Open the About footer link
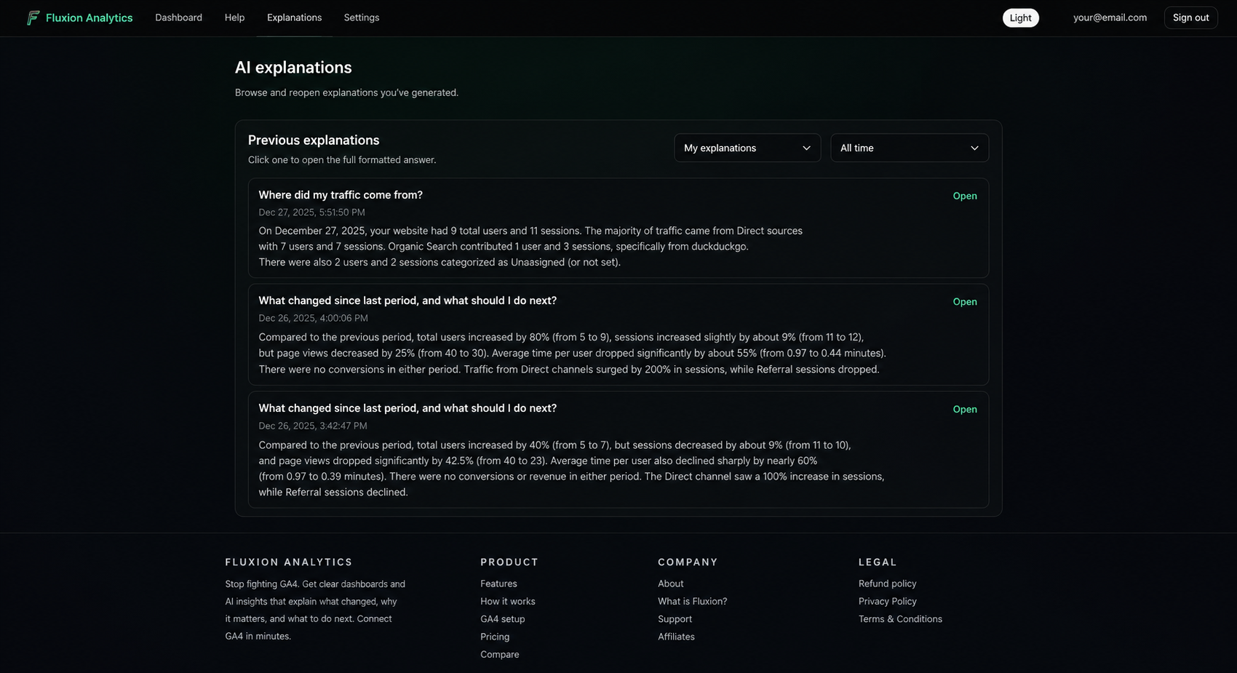The width and height of the screenshot is (1237, 673). pyautogui.click(x=670, y=584)
